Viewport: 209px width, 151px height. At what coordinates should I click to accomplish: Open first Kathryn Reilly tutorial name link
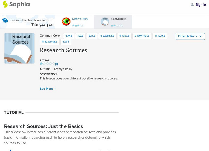[80, 19]
